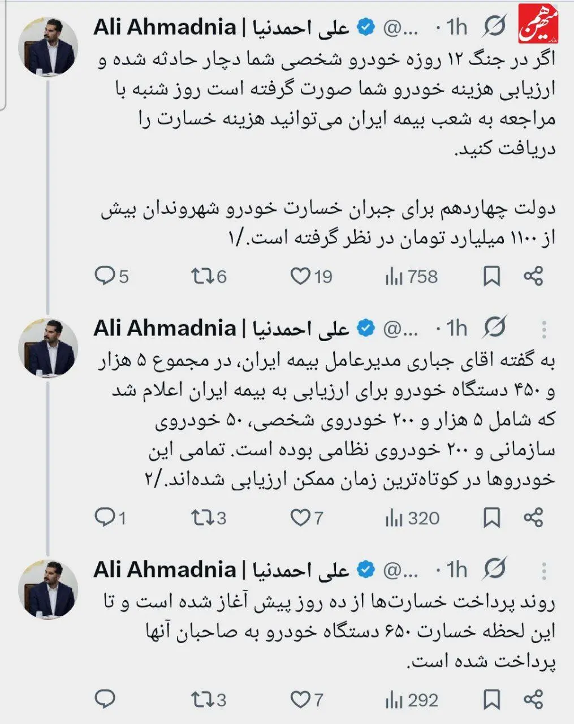The image size is (574, 724).
Task: Repost the third tweet about damage payments
Action: pyautogui.click(x=200, y=700)
